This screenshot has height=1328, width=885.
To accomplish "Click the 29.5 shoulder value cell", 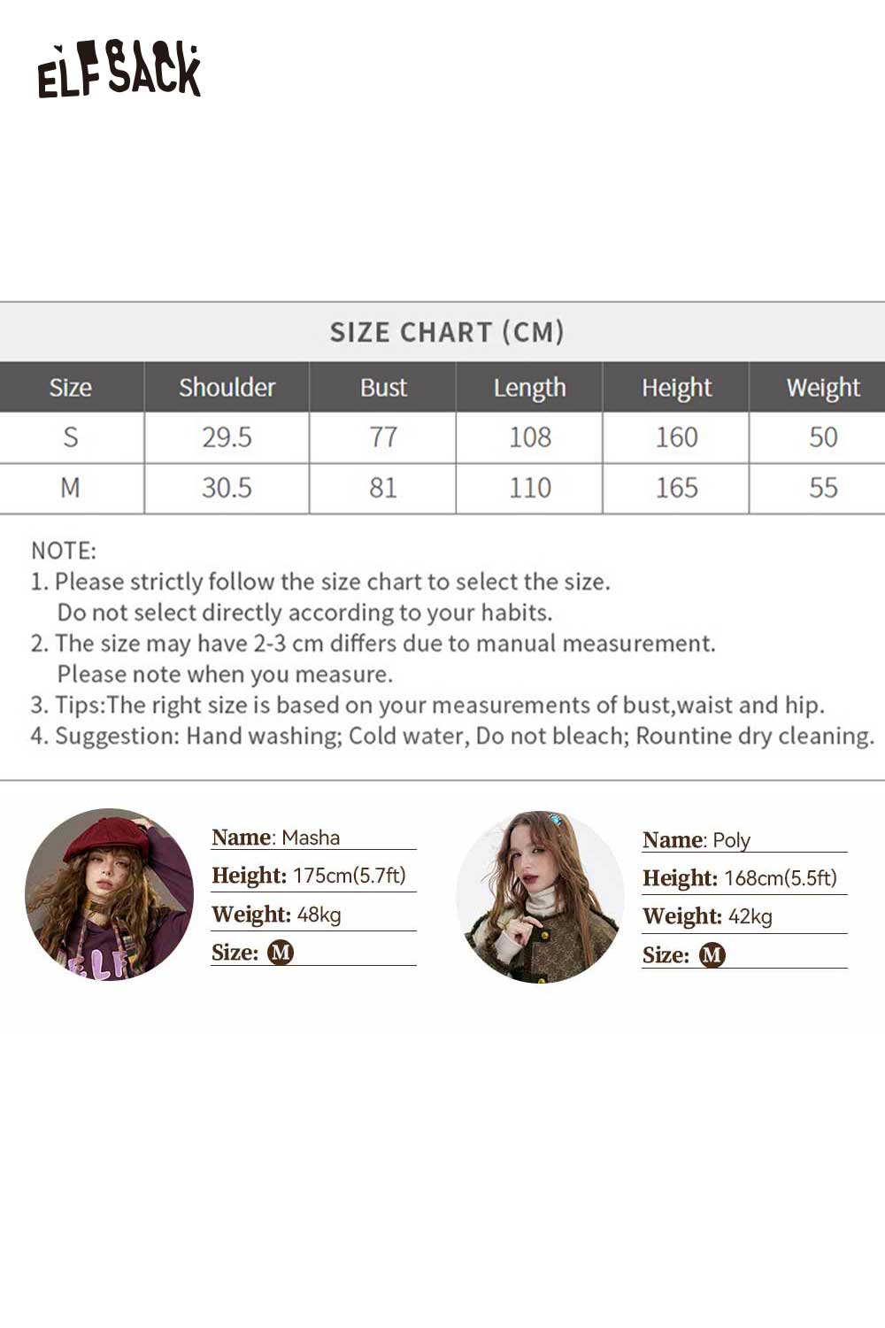I will [x=227, y=437].
